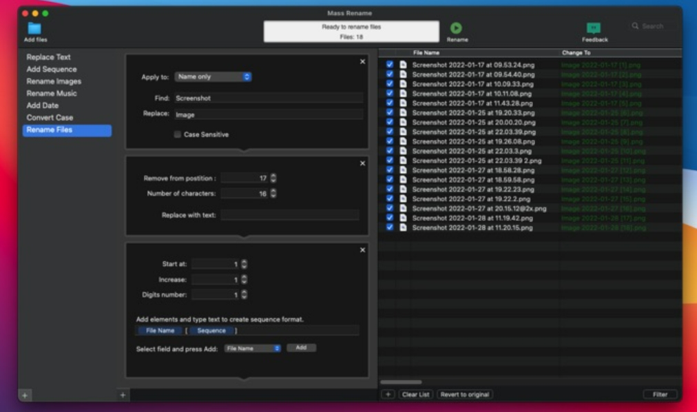This screenshot has width=697, height=412.
Task: Select Add Date in sidebar
Action: (x=42, y=105)
